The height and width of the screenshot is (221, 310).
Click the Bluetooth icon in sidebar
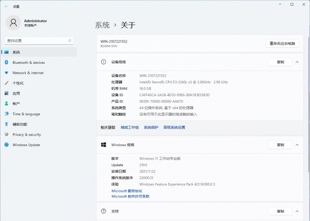(x=7, y=62)
